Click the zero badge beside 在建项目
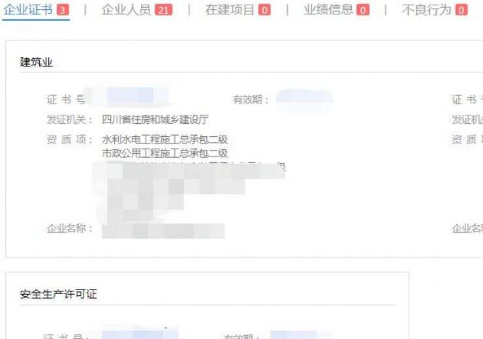483x339 pixels. tap(264, 10)
